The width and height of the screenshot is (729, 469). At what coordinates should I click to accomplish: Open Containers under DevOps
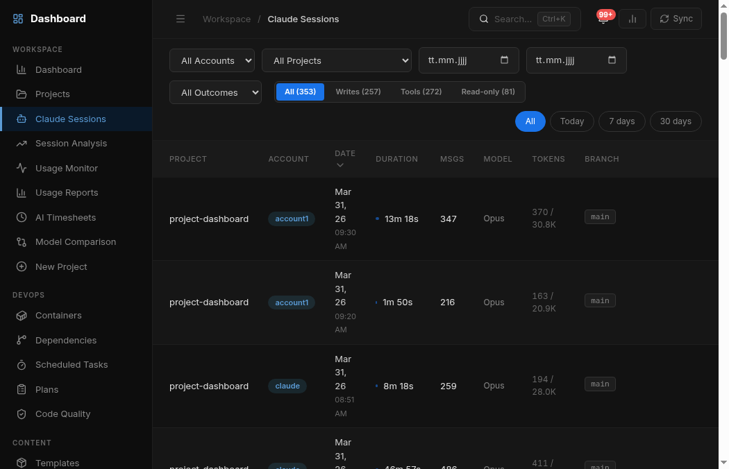click(x=58, y=316)
